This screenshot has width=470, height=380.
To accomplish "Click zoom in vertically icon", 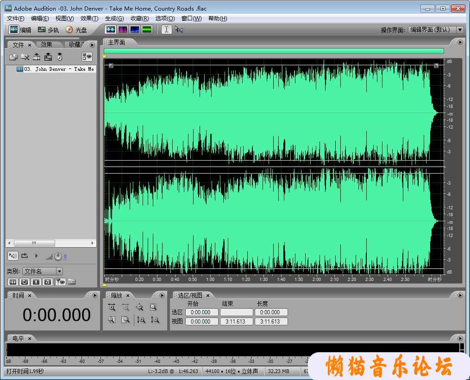I will click(141, 320).
